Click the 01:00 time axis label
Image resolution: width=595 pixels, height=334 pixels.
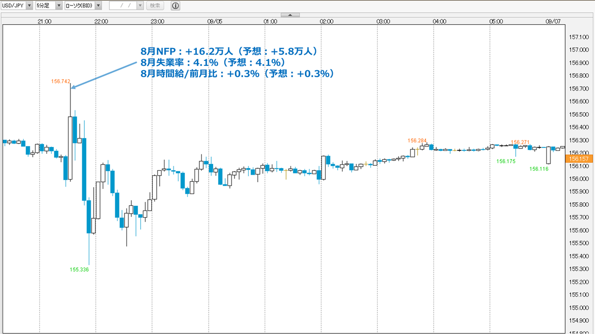pos(270,22)
